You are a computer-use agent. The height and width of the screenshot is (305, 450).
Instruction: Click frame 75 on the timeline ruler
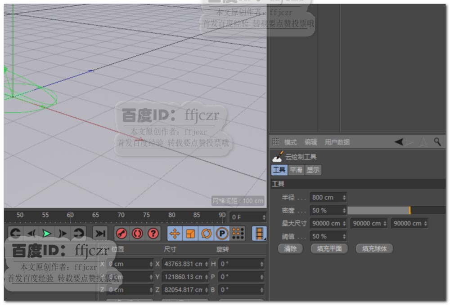(x=146, y=215)
